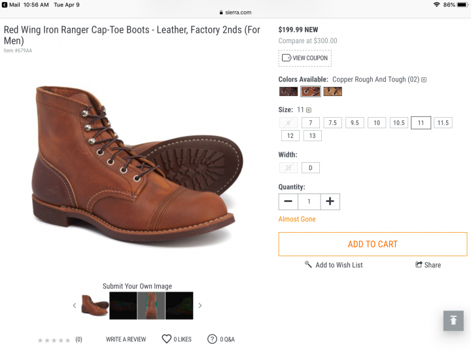471x353 pixels.
Task: Select the first boot thumbnail
Action: pos(96,305)
